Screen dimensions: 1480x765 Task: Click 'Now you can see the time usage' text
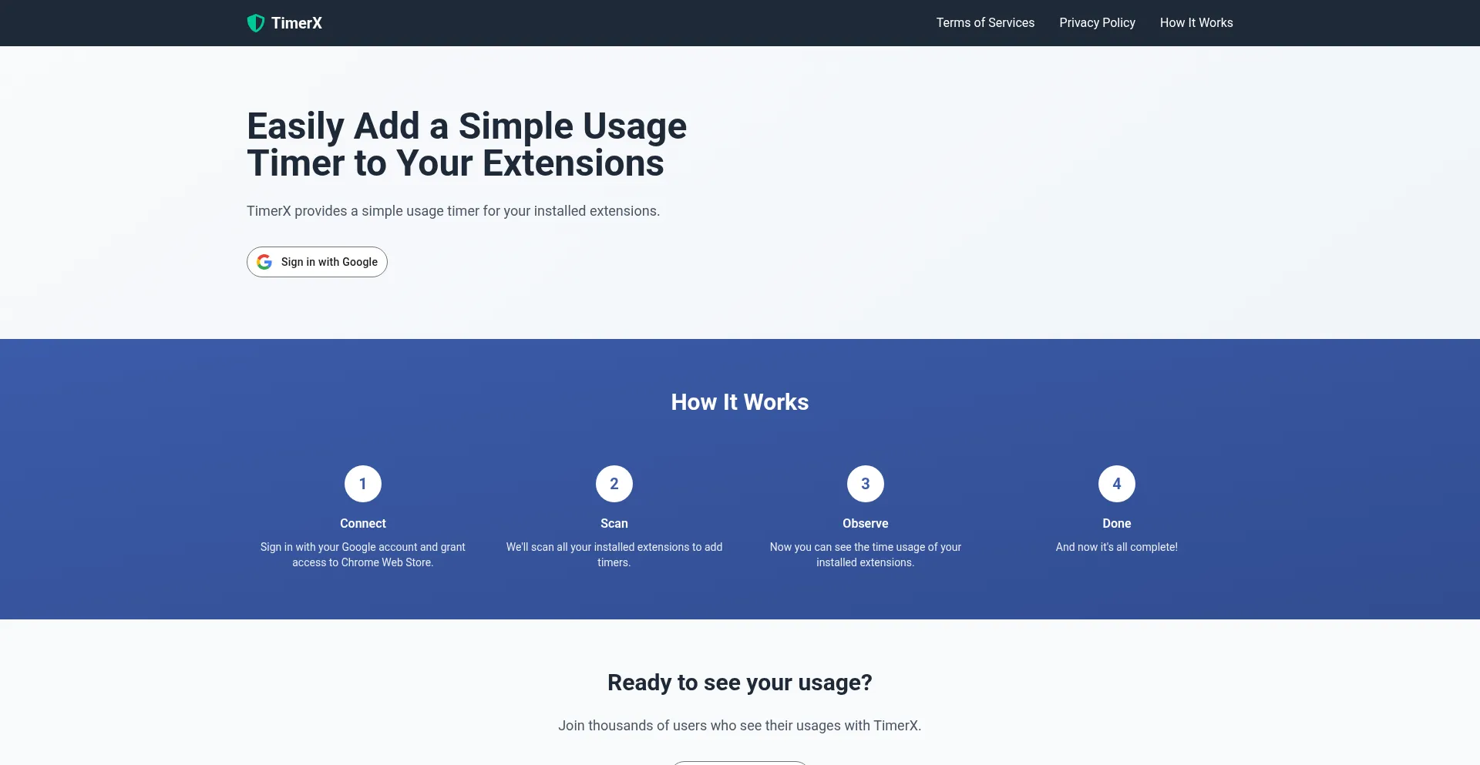[x=866, y=555]
